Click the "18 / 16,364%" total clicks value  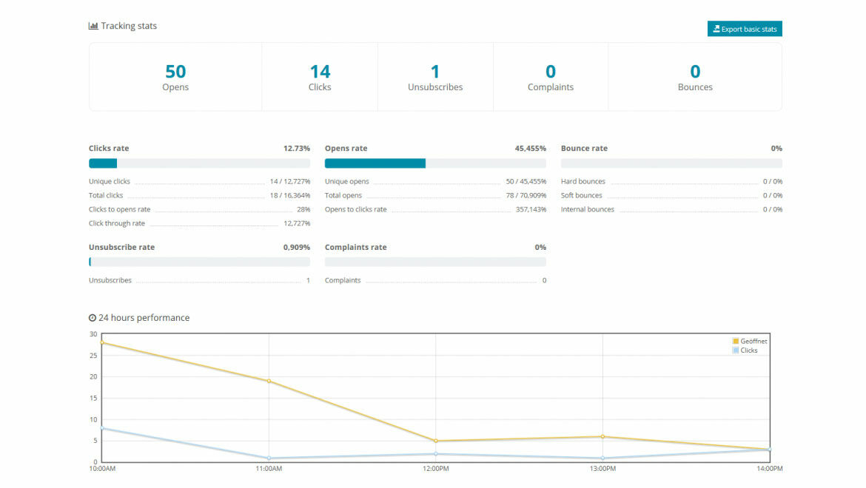(x=290, y=195)
